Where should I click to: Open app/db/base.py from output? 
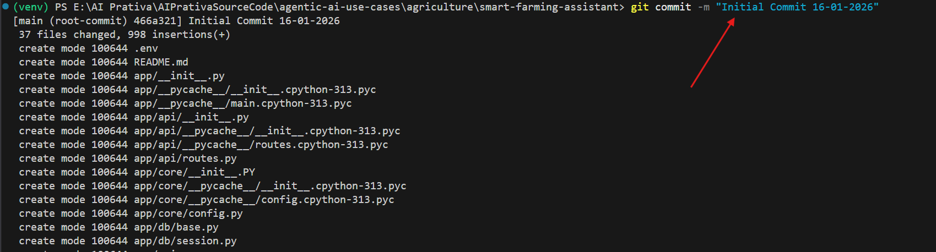click(x=176, y=227)
